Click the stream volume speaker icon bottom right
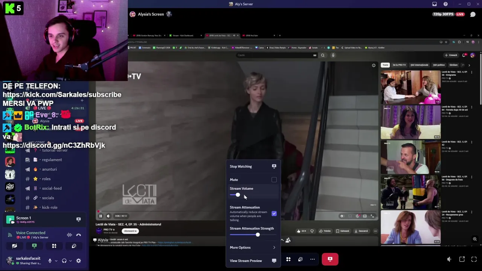Viewport: 482px width, 271px height. click(449, 259)
